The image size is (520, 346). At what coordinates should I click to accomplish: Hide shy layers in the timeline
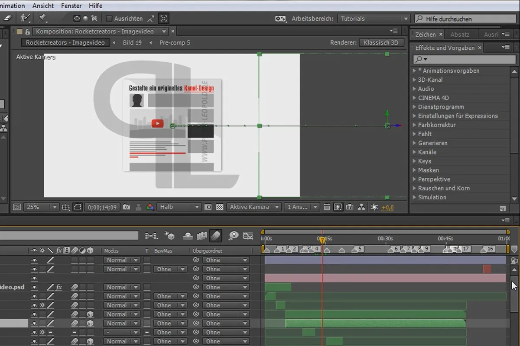(188, 236)
